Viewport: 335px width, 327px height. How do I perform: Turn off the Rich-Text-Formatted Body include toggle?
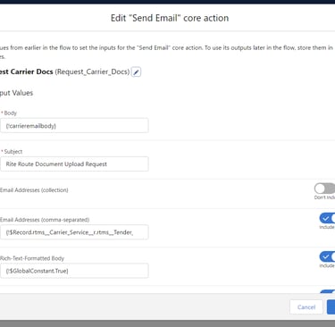(x=327, y=256)
